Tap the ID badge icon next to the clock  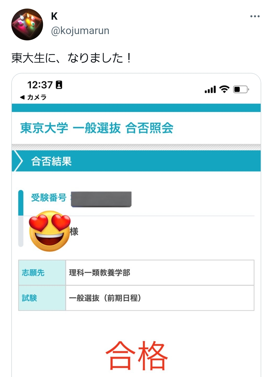coord(59,85)
